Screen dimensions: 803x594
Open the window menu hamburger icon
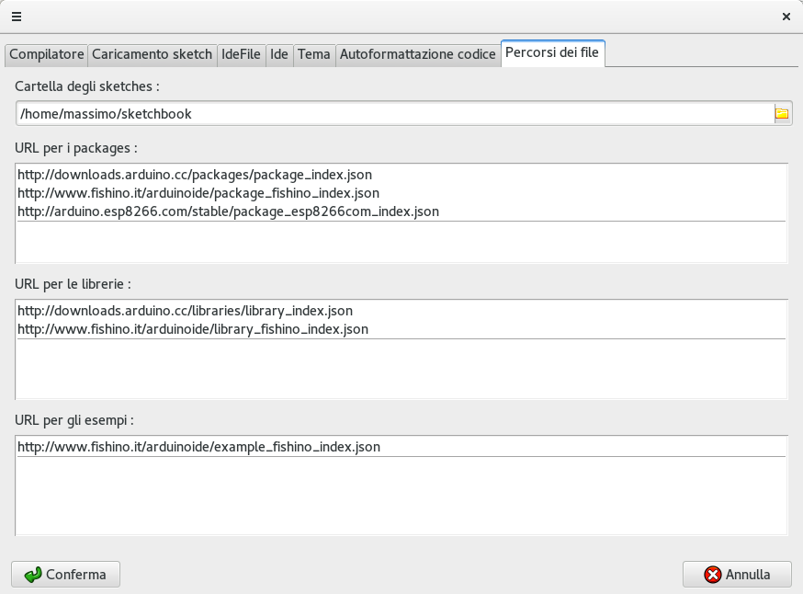pos(16,16)
